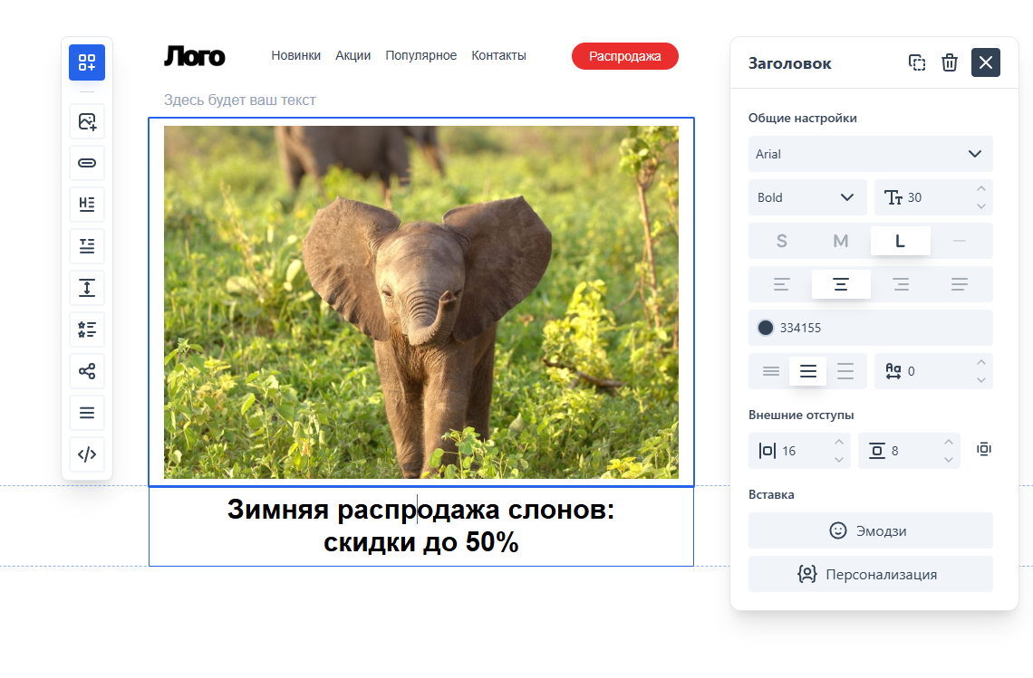Open the blocks grid add panel
The width and height of the screenshot is (1033, 678).
click(x=87, y=62)
